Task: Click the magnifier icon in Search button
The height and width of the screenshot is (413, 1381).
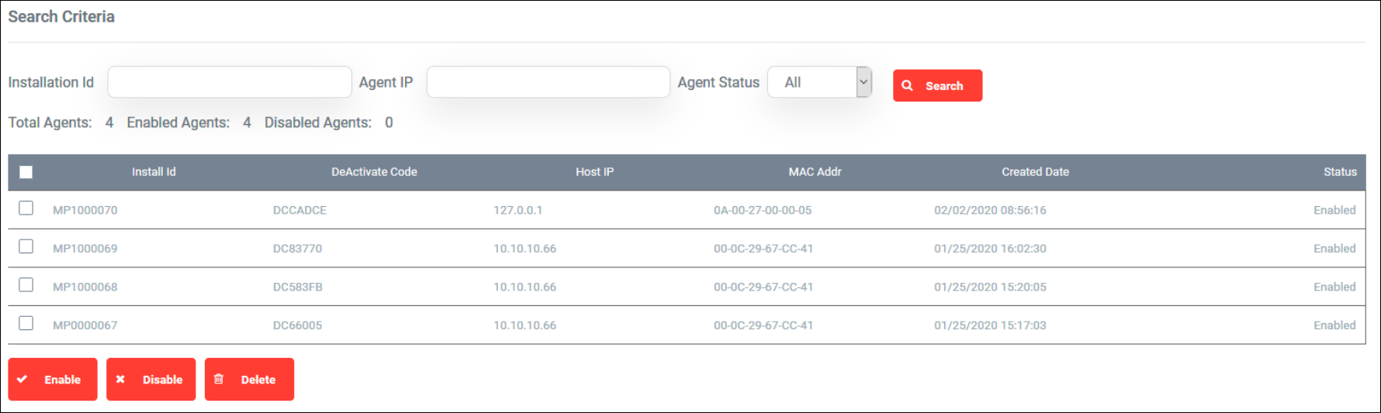Action: tap(907, 85)
